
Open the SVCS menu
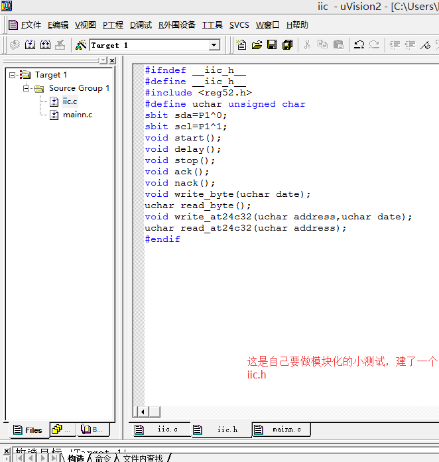pos(239,25)
